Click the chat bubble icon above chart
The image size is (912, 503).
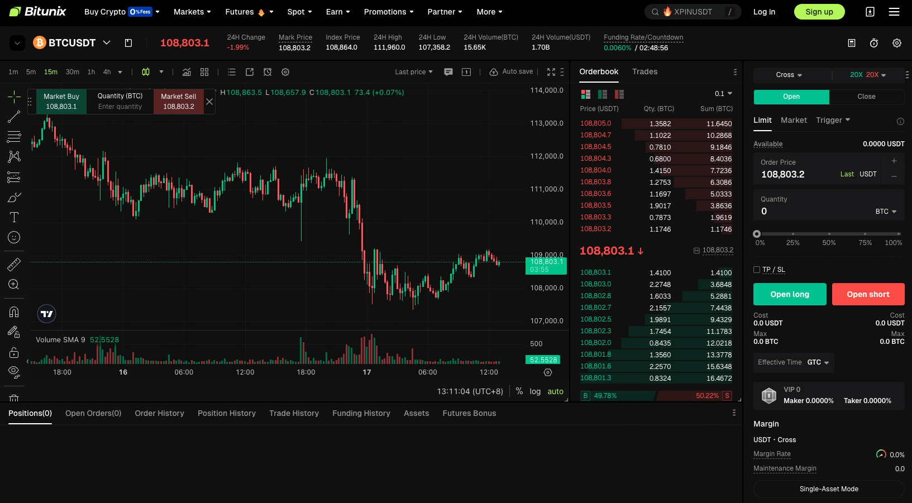click(x=448, y=72)
